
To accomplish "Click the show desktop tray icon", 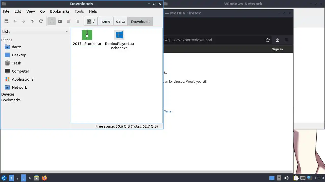I will [272, 178].
